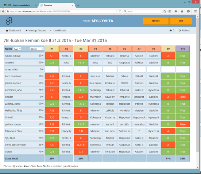Click the orange EXIT button
This screenshot has height=174, width=201.
tap(181, 21)
